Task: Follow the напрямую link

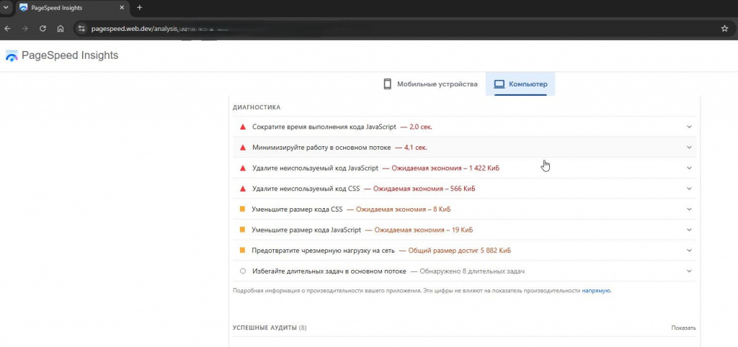Action: point(596,291)
